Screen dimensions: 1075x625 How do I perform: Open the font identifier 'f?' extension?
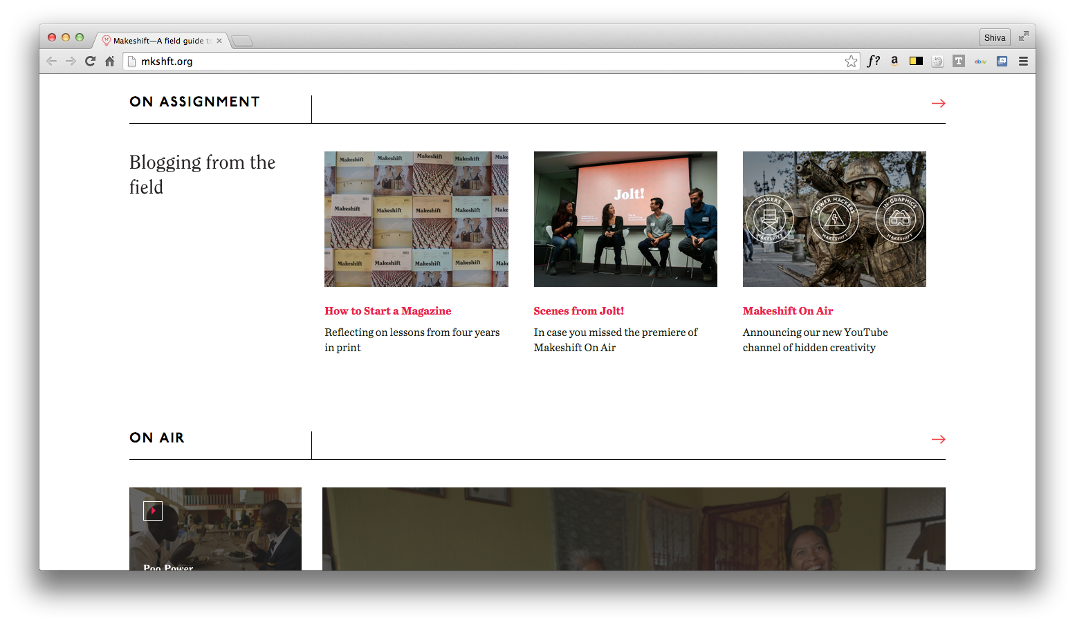click(x=874, y=61)
